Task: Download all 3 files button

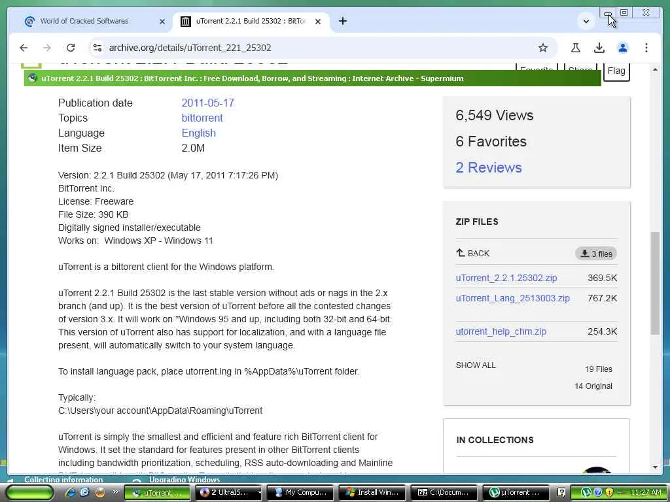Action: tap(595, 254)
